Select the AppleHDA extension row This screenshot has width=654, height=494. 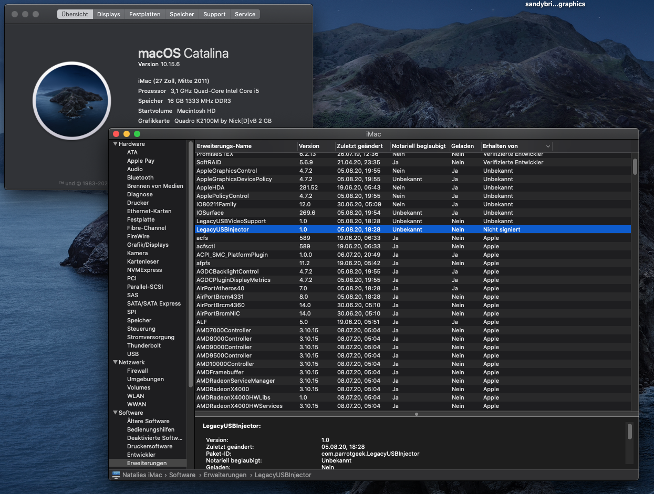tap(413, 187)
